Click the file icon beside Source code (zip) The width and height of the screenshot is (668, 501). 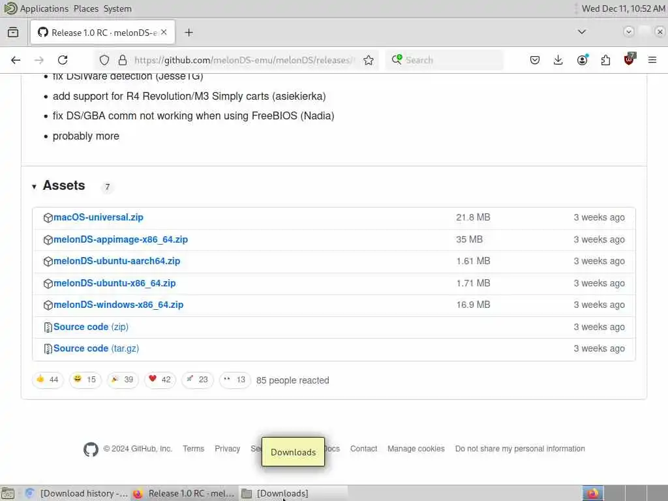click(48, 327)
